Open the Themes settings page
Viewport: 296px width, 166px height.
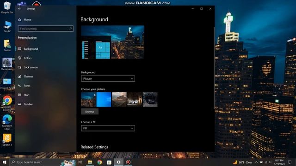point(45,77)
